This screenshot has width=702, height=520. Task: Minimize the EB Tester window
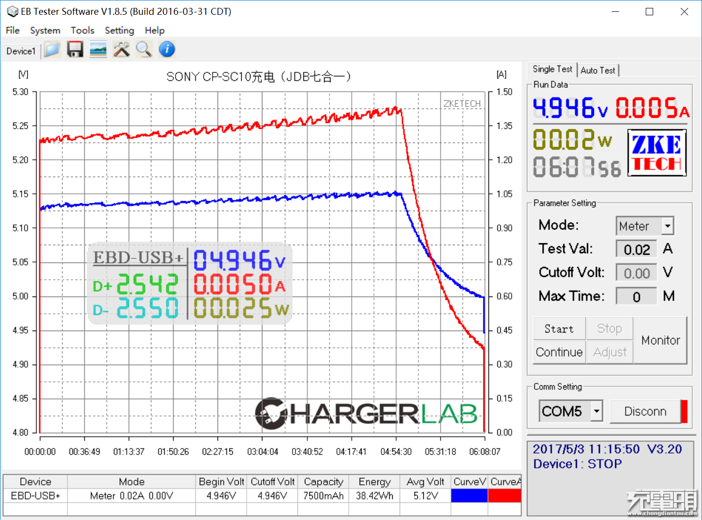(x=615, y=11)
